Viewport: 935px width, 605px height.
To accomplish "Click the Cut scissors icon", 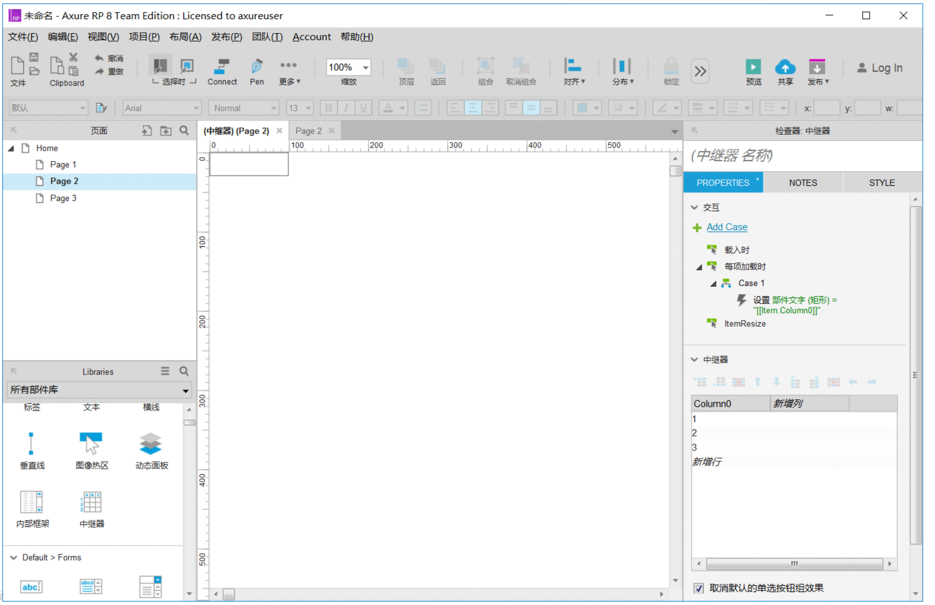I will [x=73, y=57].
